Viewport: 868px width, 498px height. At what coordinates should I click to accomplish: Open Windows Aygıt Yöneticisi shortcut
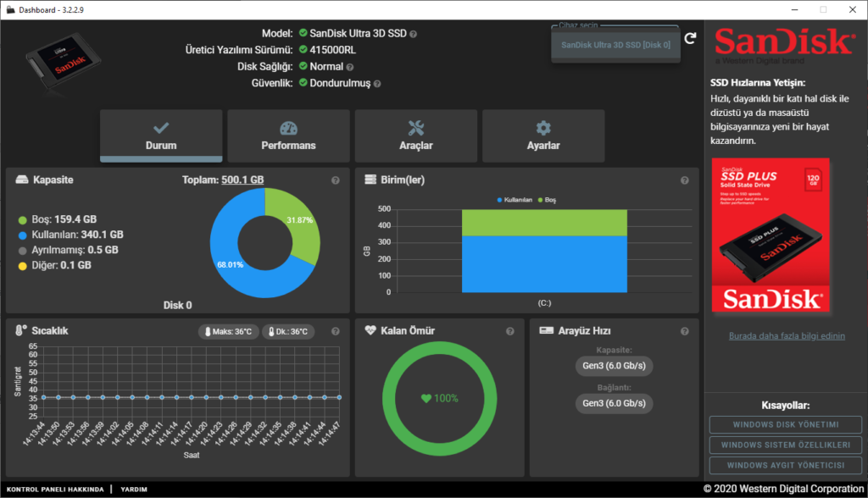tap(785, 465)
